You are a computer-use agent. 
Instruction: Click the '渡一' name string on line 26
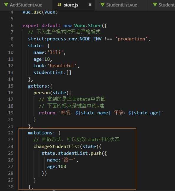pos(68,160)
